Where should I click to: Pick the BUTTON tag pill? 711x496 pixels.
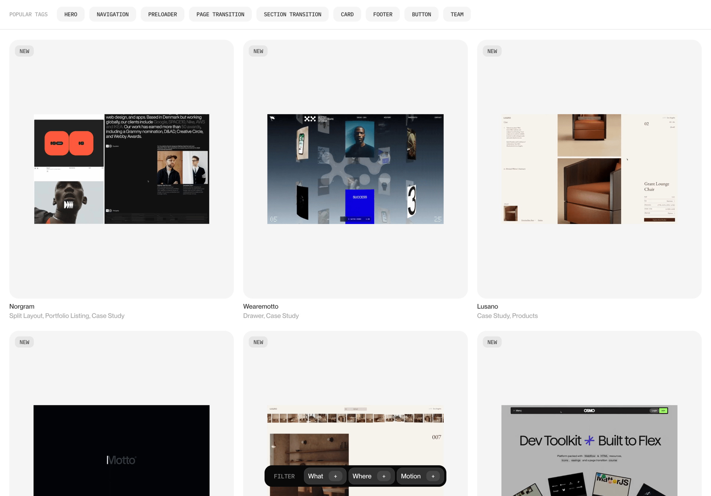tap(421, 14)
